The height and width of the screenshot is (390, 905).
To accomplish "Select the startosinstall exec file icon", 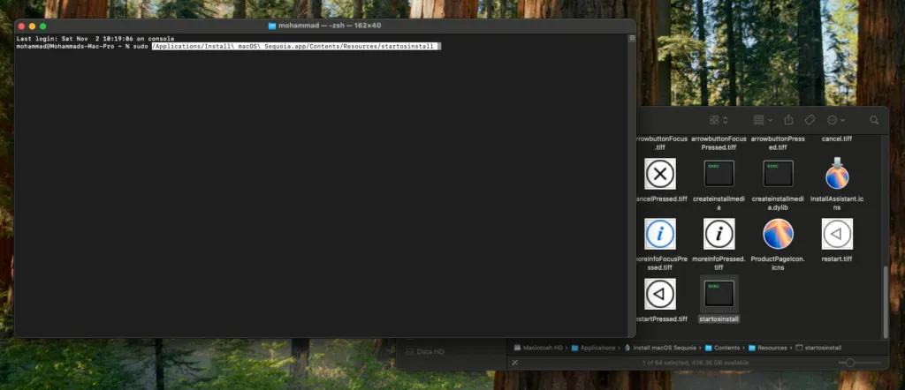I will tap(719, 294).
